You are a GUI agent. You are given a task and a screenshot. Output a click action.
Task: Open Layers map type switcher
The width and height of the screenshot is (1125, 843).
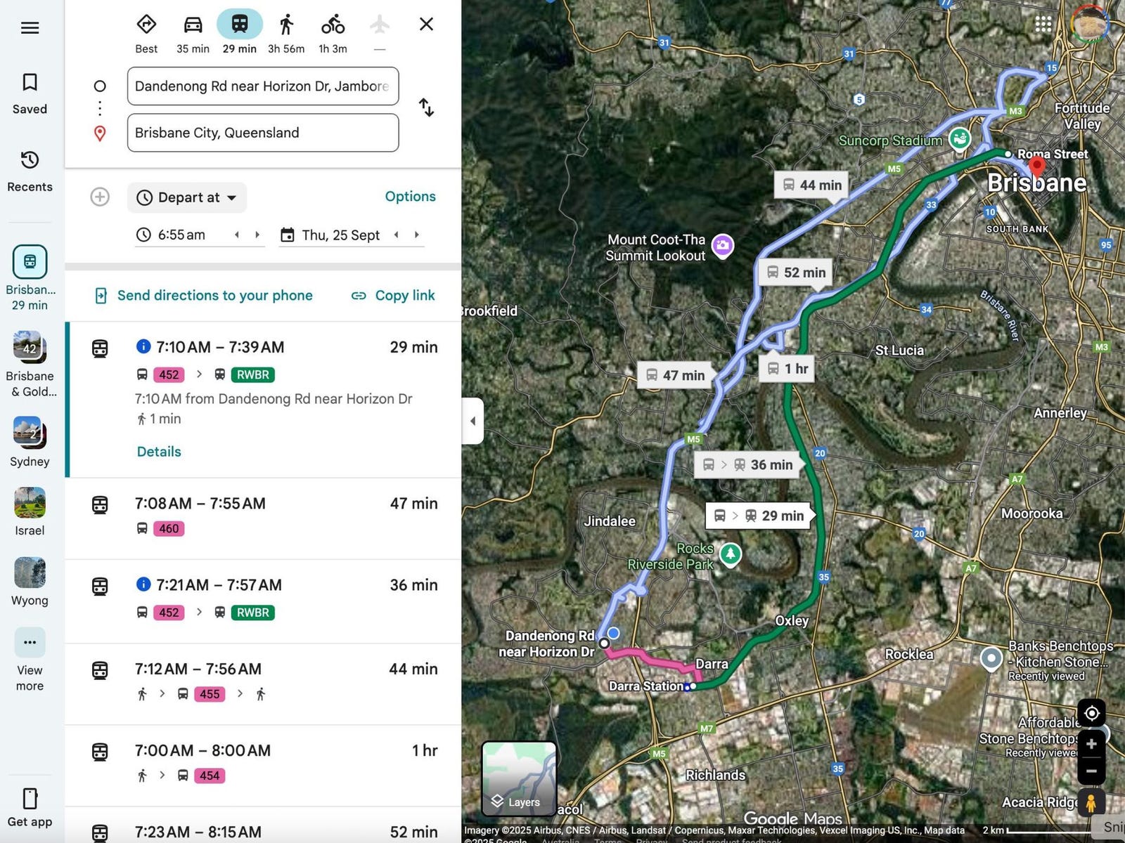click(x=519, y=778)
